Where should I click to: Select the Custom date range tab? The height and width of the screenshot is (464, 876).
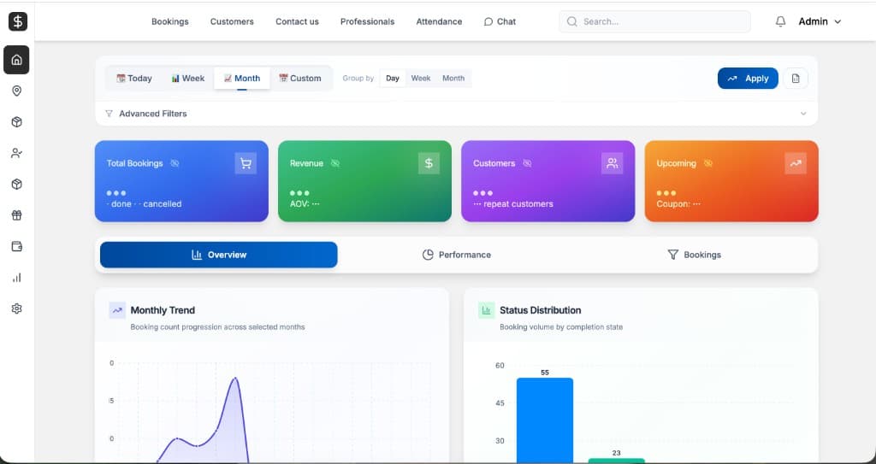pyautogui.click(x=300, y=78)
